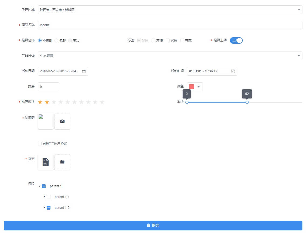The height and width of the screenshot is (235, 307).
Task: Click the calendar icon in the 活动日期 field
Action: (x=84, y=71)
